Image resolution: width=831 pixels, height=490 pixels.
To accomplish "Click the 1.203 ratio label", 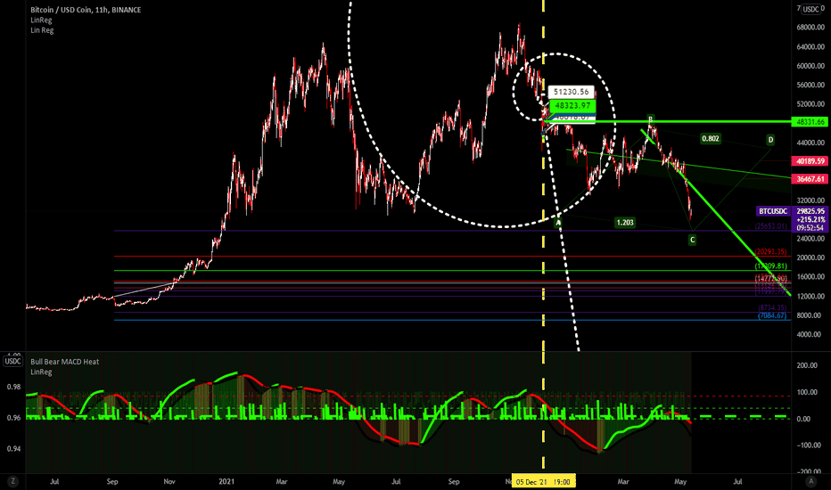I will point(625,223).
